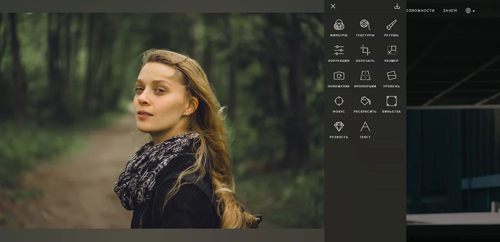This screenshot has width=500, height=242.
Task: Open the Размер resize tool
Action: click(x=391, y=53)
